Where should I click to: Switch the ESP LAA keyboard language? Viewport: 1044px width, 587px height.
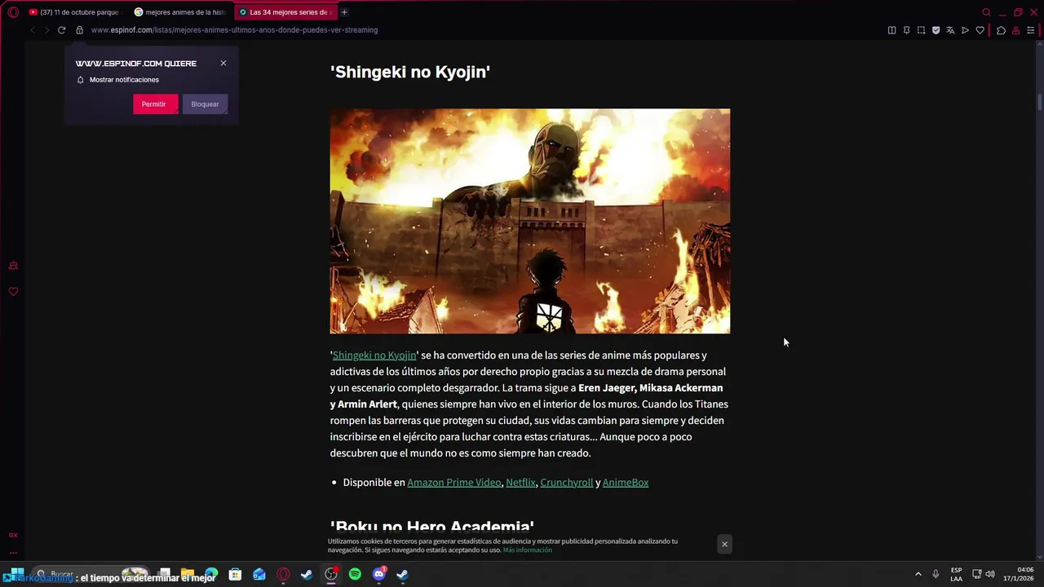(x=956, y=574)
